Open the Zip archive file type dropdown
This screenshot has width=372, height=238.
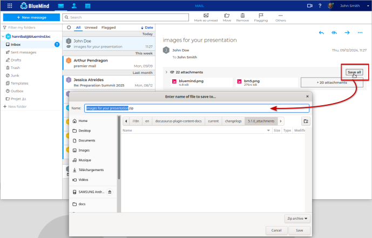click(x=297, y=219)
